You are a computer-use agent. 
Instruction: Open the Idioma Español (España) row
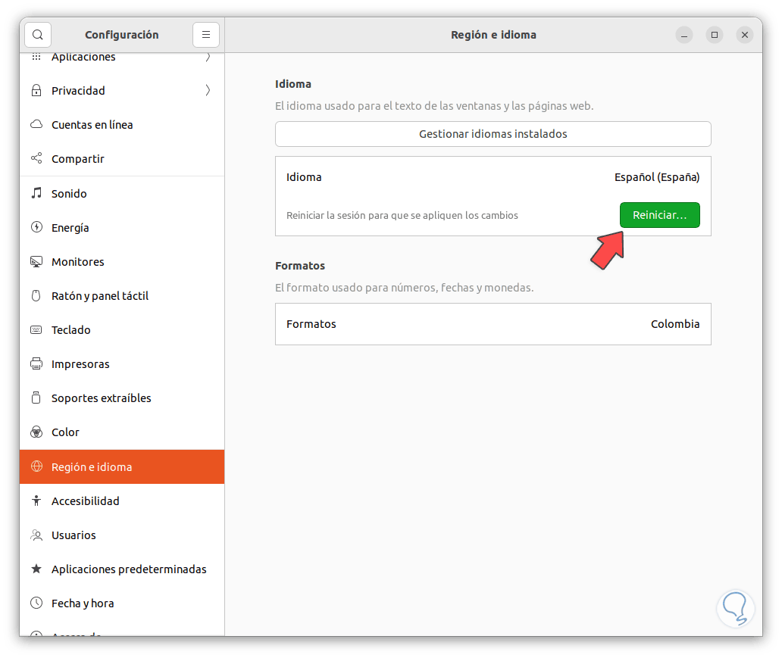(493, 177)
